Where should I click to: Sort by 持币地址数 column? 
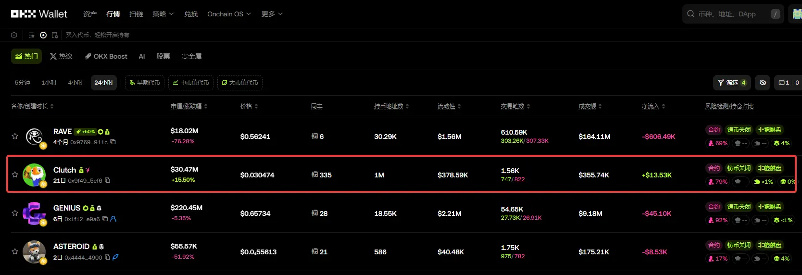click(391, 106)
